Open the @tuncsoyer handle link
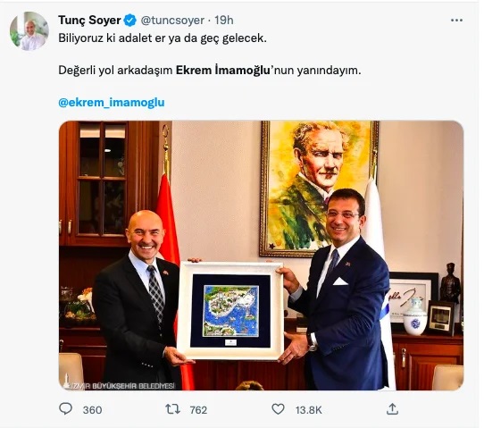Screen dimensions: 484x428 [172, 21]
